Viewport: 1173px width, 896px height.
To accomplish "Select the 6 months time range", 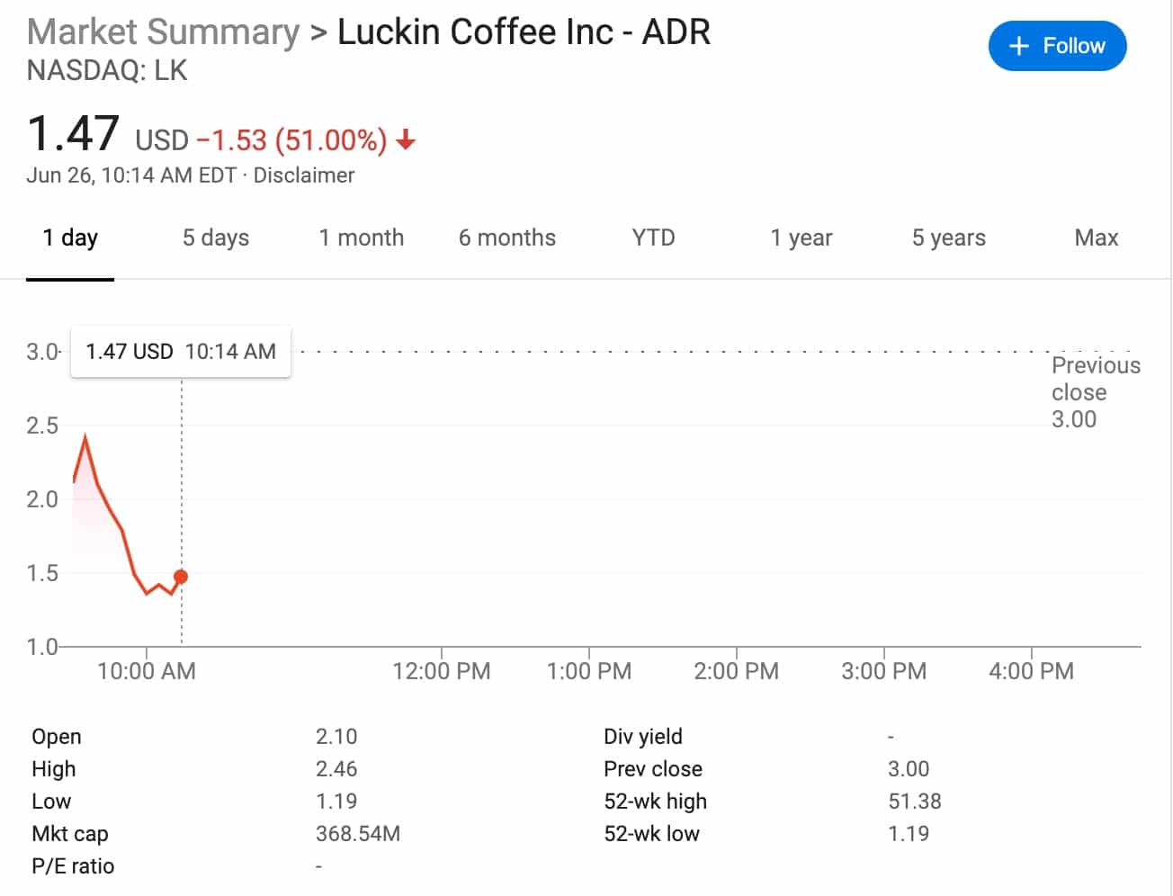I will pos(506,237).
